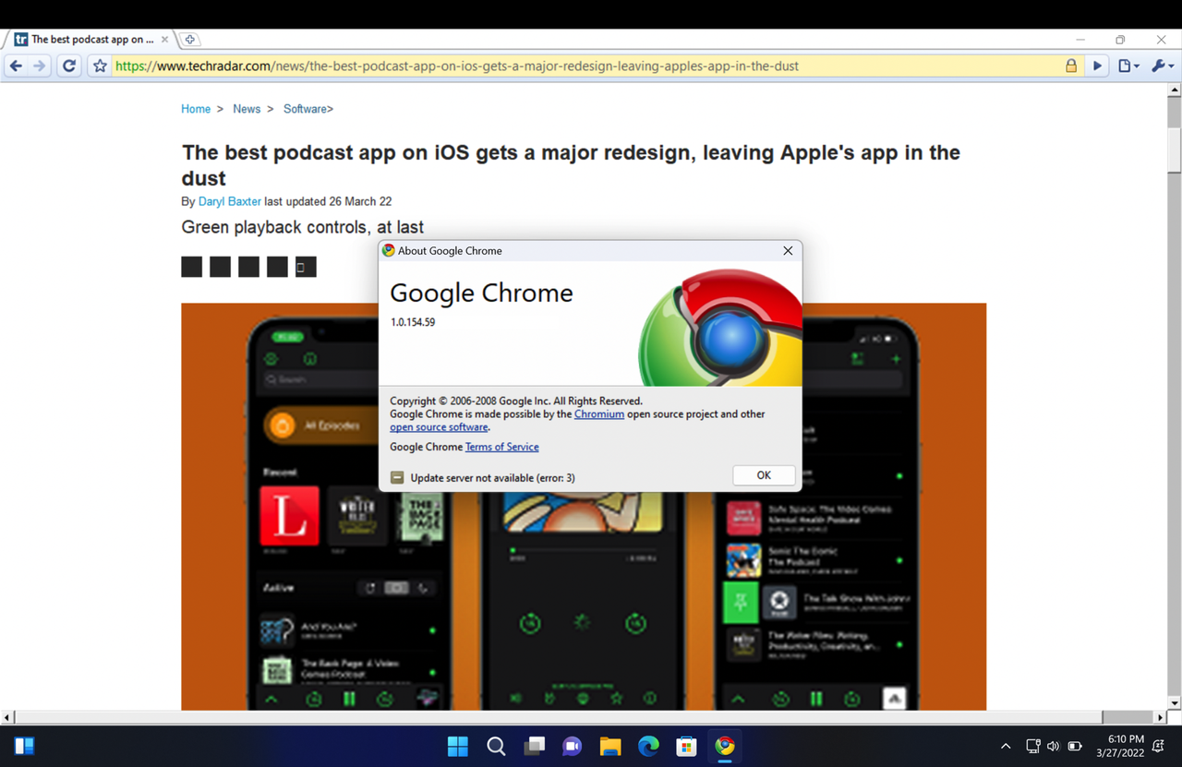The image size is (1182, 767).
Task: Go to News breadcrumb link
Action: (247, 109)
